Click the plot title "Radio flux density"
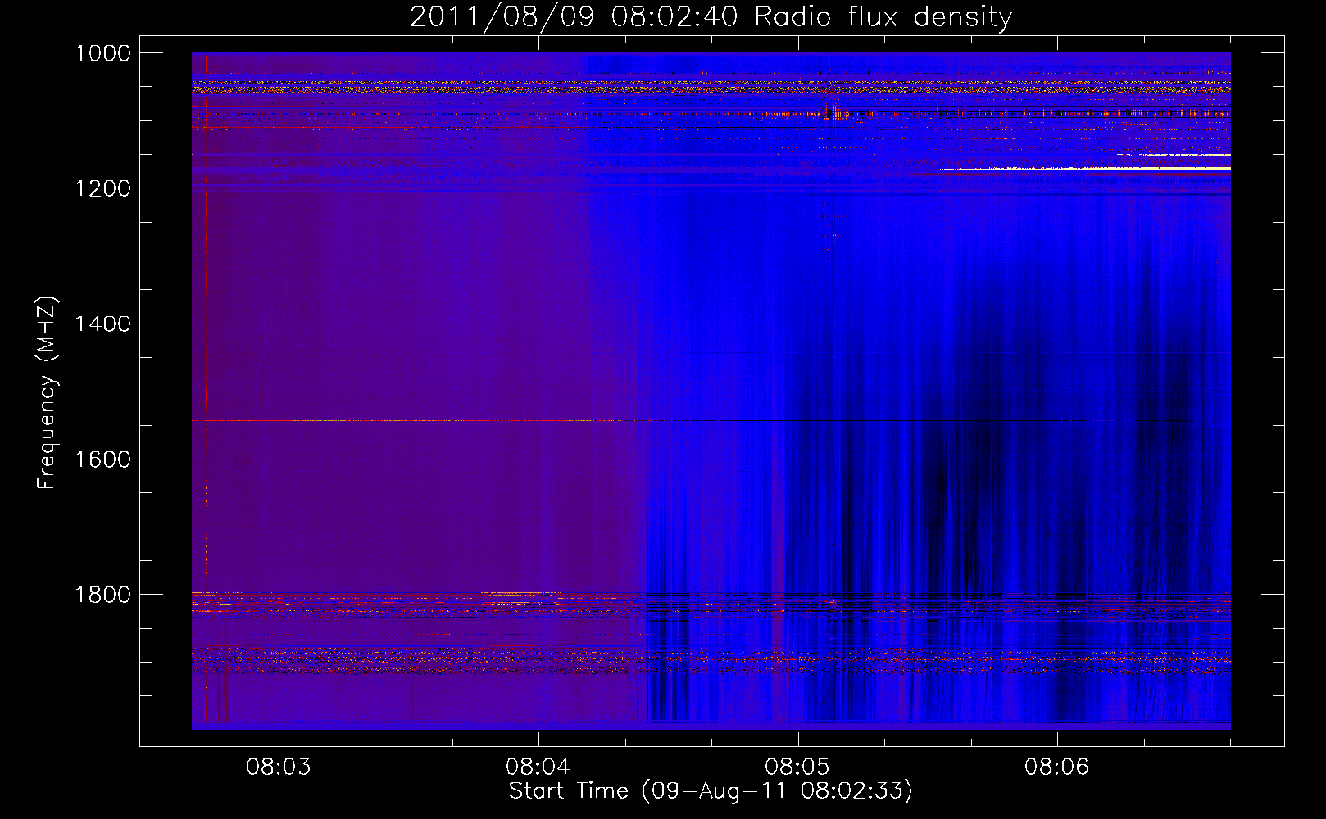The width and height of the screenshot is (1326, 819). 883,17
